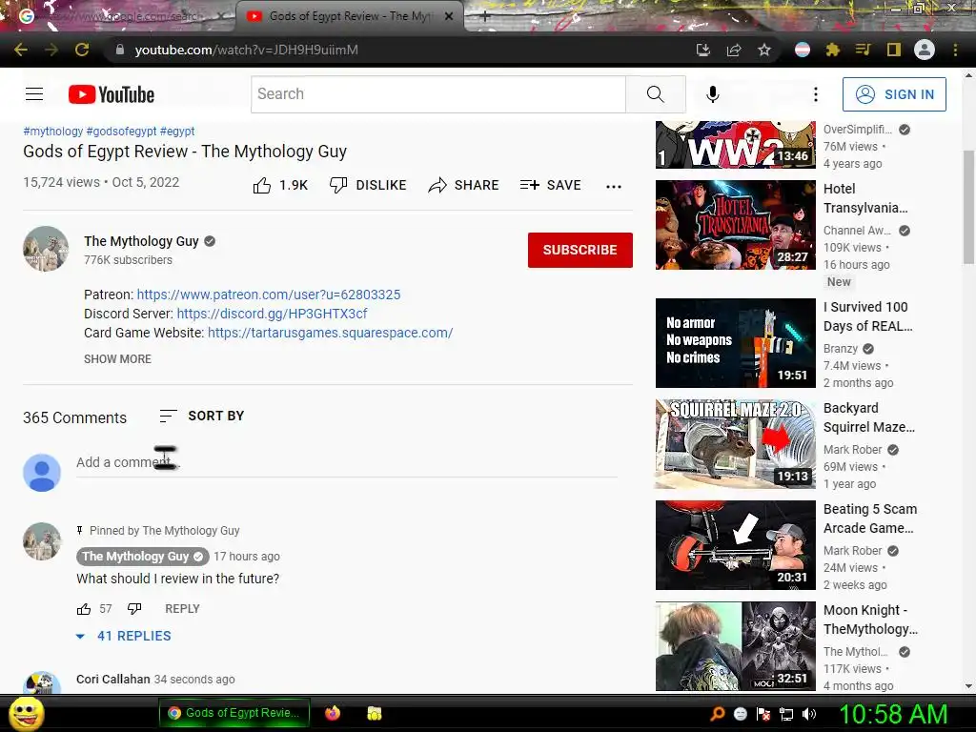The height and width of the screenshot is (732, 976).
Task: Like the video with thumbs-up icon
Action: (x=262, y=186)
